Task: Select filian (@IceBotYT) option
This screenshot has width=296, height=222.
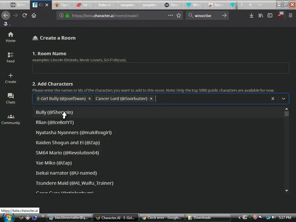Action: coord(158,123)
